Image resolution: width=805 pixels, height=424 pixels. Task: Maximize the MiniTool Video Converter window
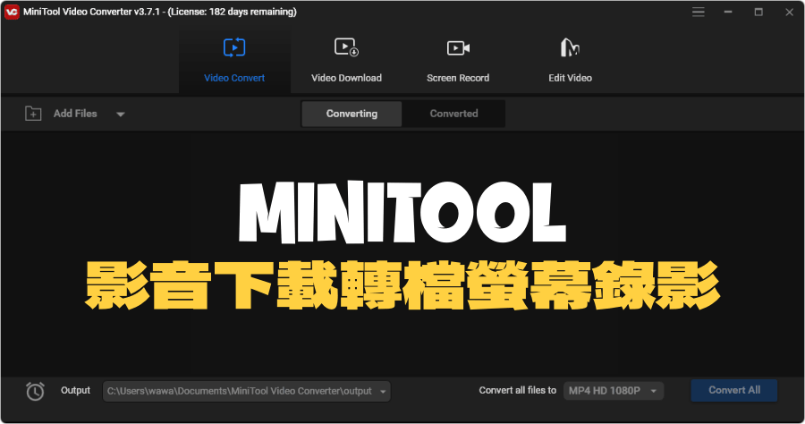(758, 12)
